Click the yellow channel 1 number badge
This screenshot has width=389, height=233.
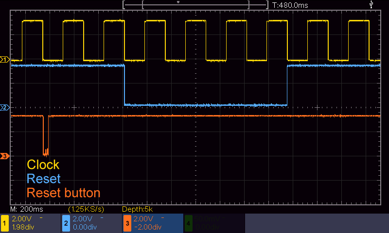coord(5,224)
